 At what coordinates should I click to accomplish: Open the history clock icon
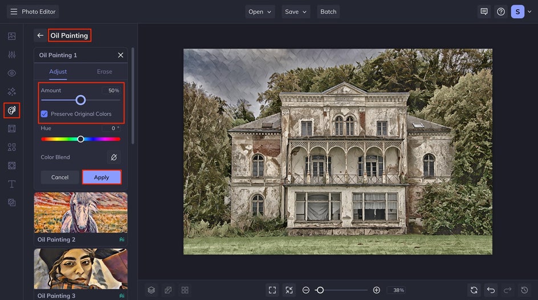pyautogui.click(x=524, y=290)
